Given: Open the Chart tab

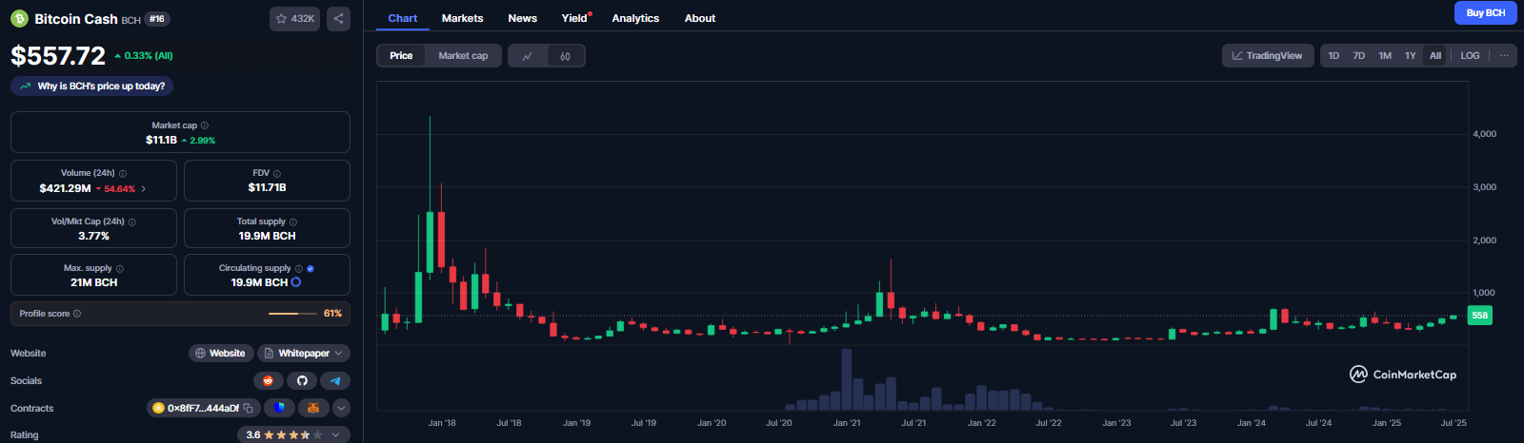Looking at the screenshot, I should pos(403,18).
